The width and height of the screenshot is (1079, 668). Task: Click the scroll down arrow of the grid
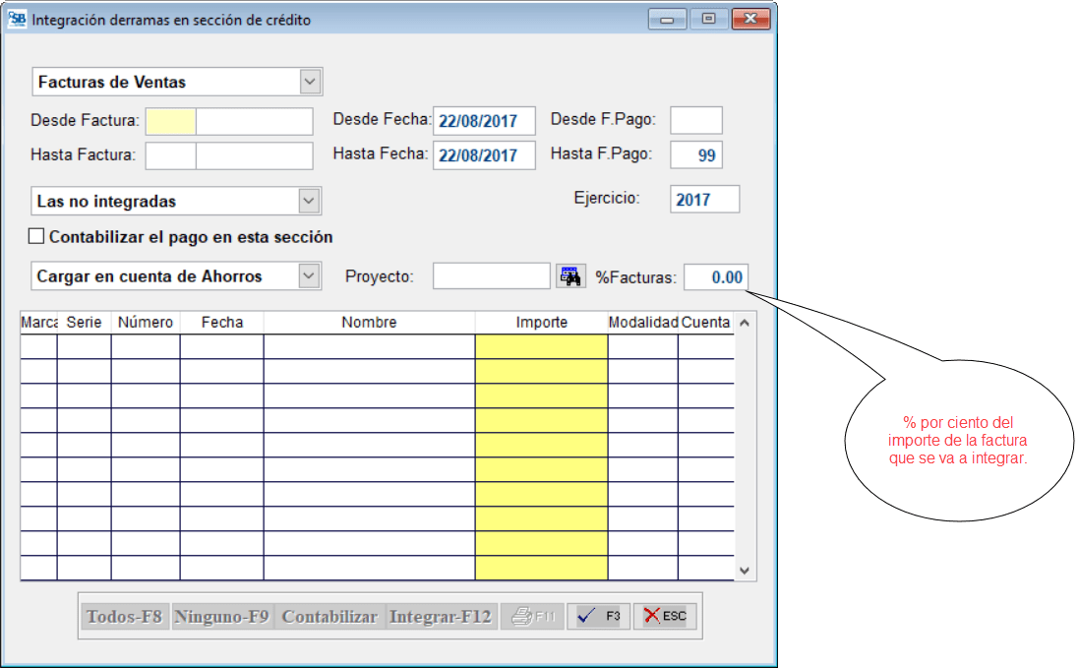click(x=745, y=570)
